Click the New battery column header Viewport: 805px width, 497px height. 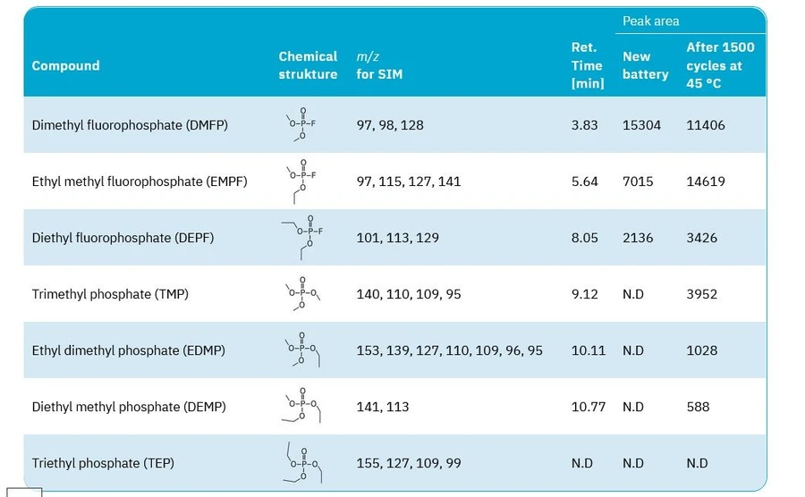[x=645, y=65]
